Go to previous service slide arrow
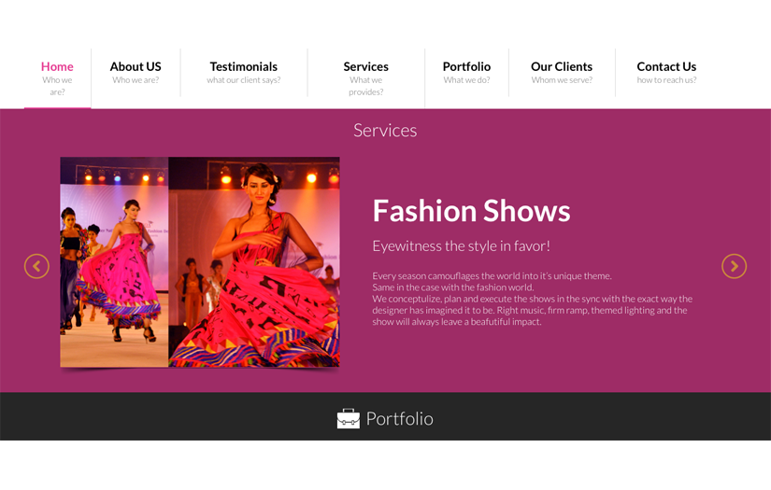 click(x=36, y=266)
